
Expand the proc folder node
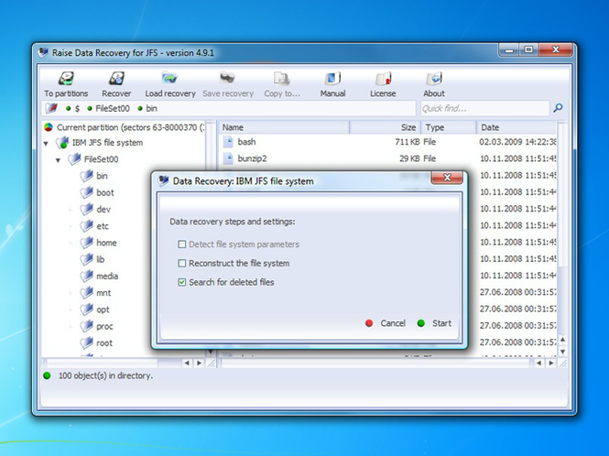pos(71,327)
